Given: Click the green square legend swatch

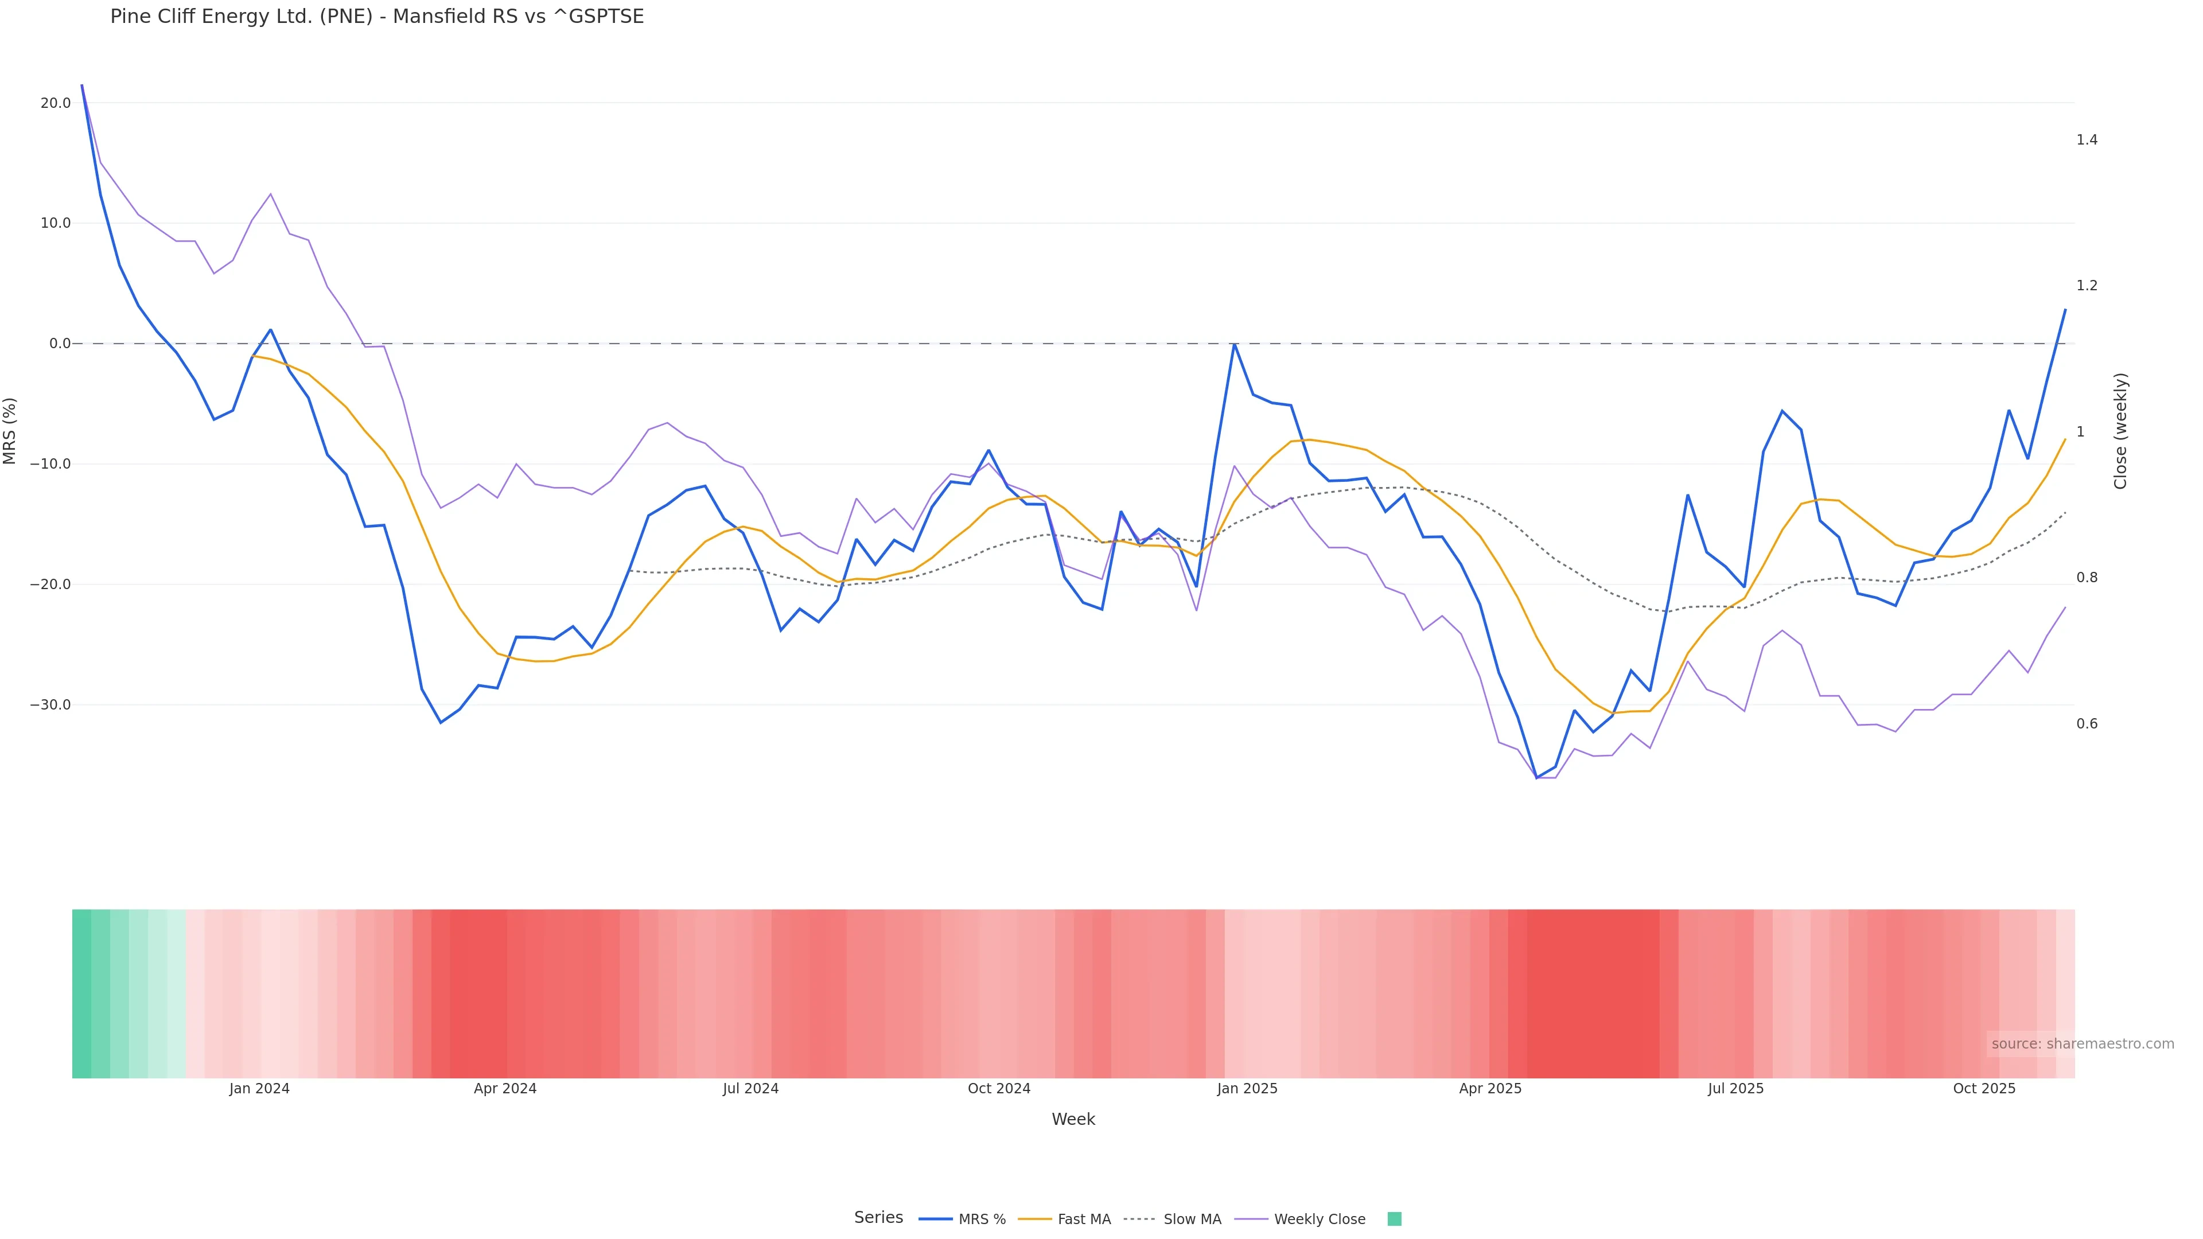Looking at the screenshot, I should [x=1394, y=1219].
